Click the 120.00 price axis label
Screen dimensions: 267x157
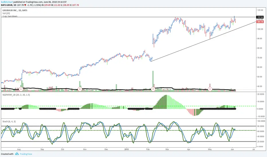tap(260, 10)
